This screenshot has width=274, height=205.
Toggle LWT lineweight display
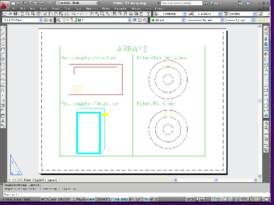coord(139,199)
